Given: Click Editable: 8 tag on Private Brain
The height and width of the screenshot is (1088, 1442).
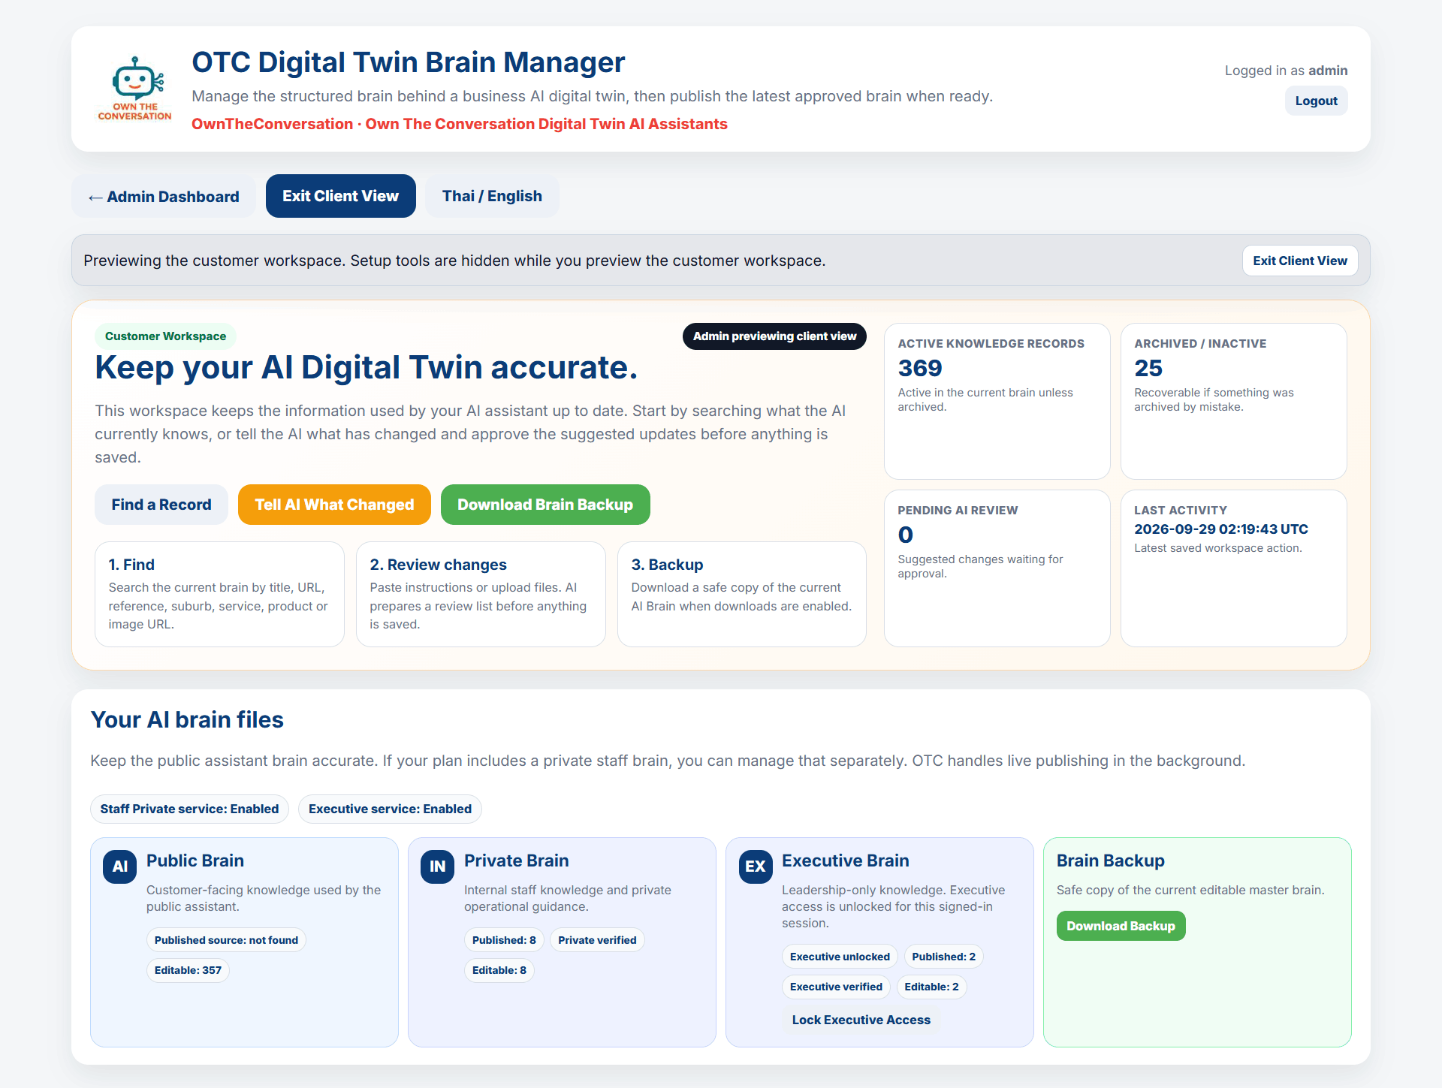Looking at the screenshot, I should [499, 970].
